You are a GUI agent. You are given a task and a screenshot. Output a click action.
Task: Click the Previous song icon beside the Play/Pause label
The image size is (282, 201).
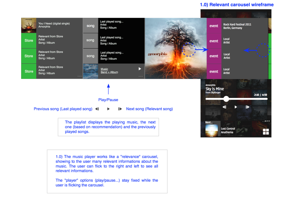pyautogui.click(x=97, y=109)
